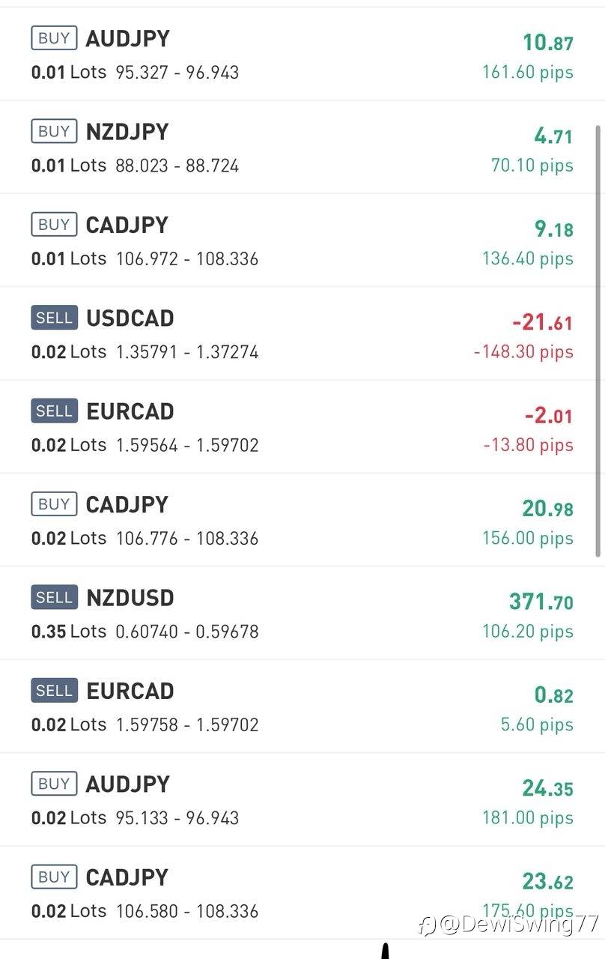Click the SELL badge on EURCAD 1.59564 position
This screenshot has height=959, width=605.
[x=54, y=411]
